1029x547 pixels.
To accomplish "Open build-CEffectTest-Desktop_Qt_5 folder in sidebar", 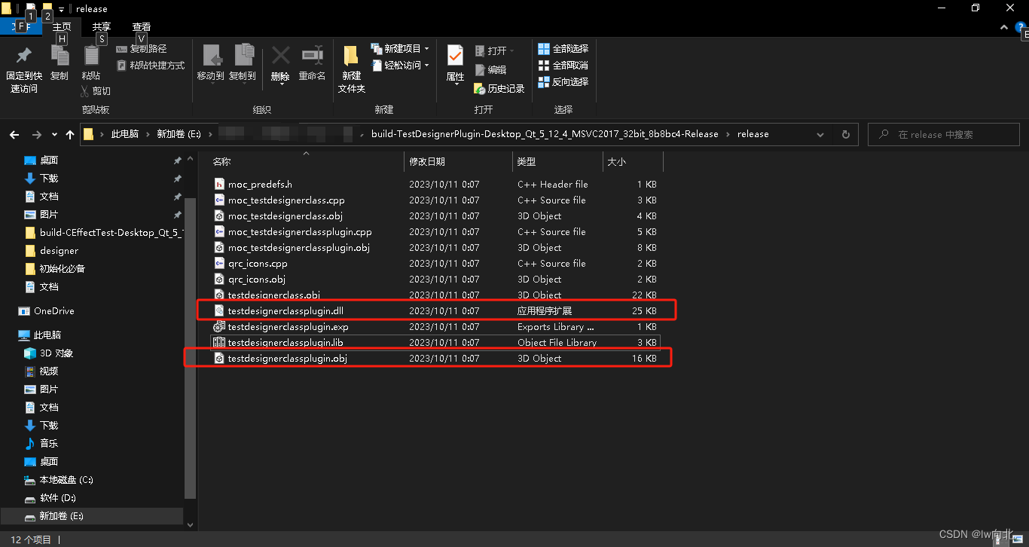I will pyautogui.click(x=111, y=233).
